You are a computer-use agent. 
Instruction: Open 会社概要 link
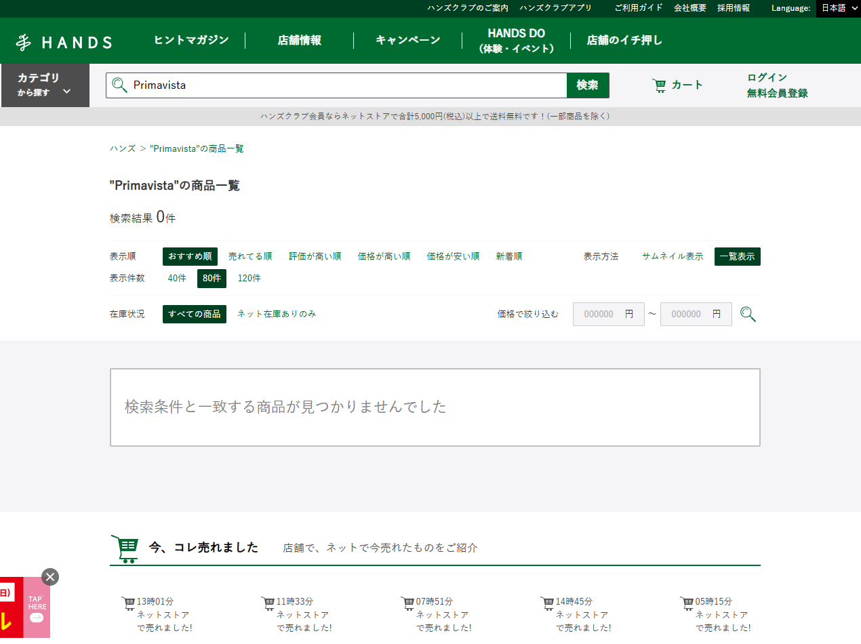tap(690, 8)
